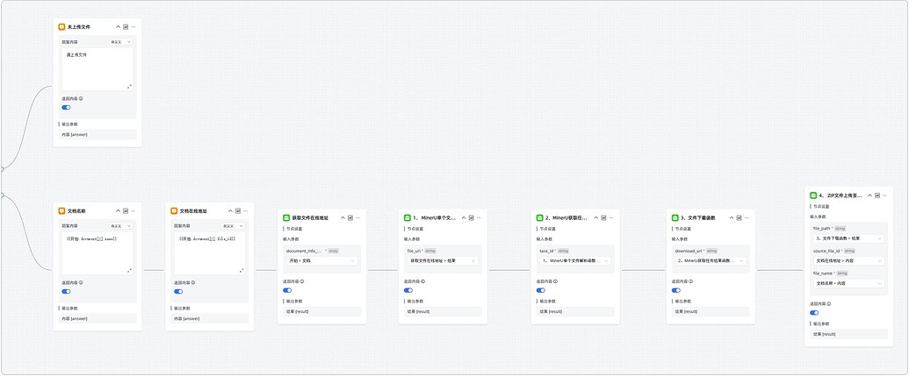
Task: Open the more menu of 文档在线地址 node
Action: 245,211
